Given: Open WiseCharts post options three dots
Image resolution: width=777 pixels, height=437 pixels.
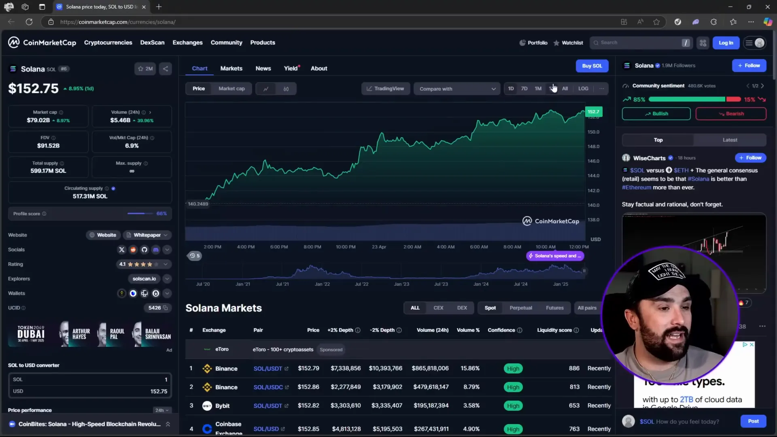Looking at the screenshot, I should [x=762, y=326].
